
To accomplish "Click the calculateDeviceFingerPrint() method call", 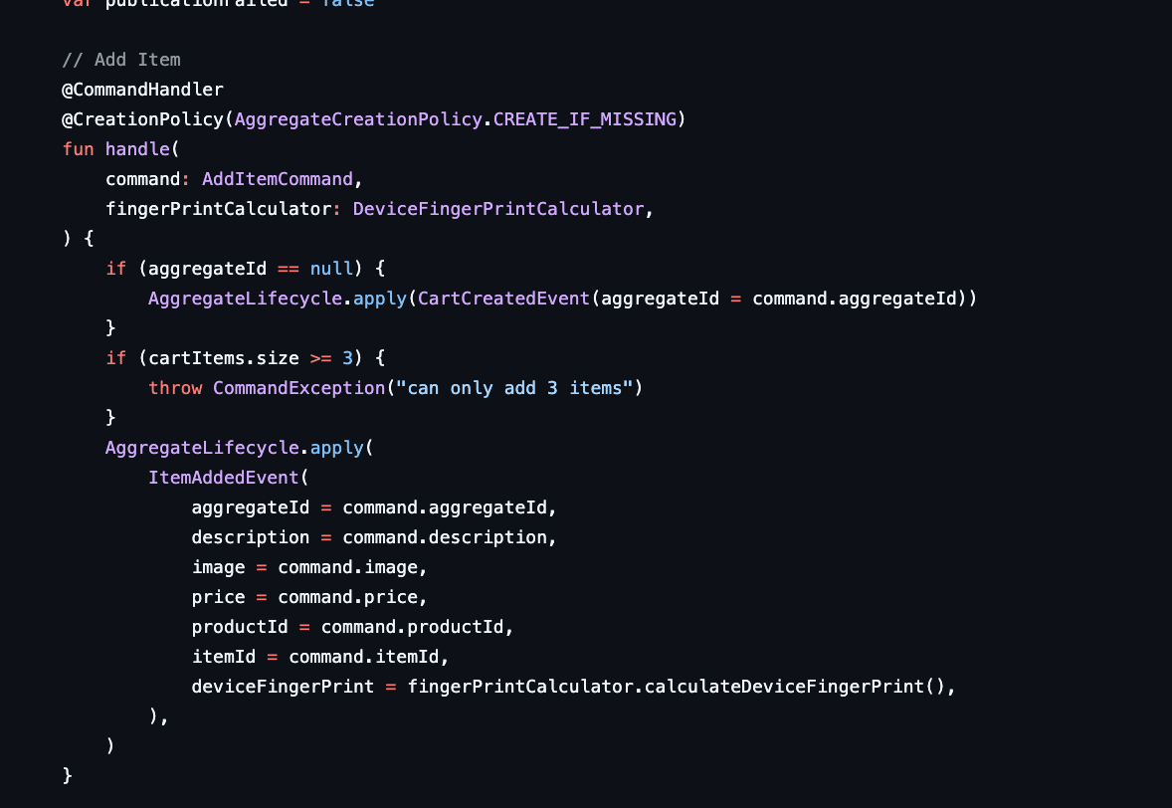I will click(x=795, y=687).
